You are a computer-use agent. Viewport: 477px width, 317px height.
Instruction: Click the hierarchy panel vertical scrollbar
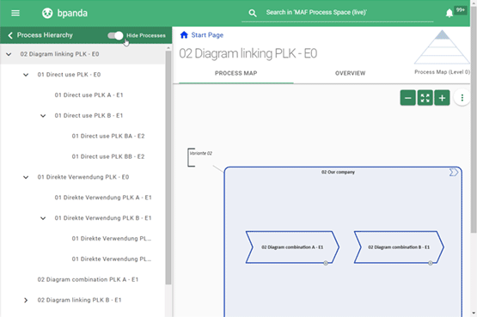[168, 168]
